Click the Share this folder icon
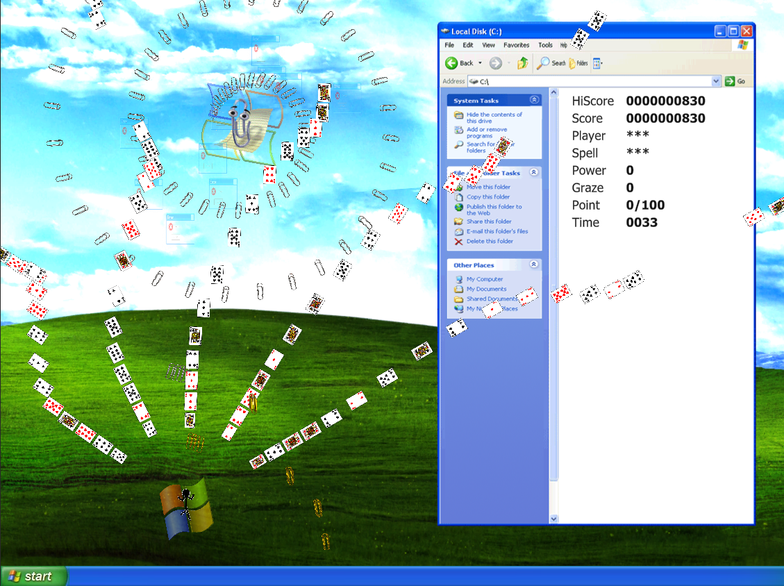The image size is (784, 586). tap(458, 221)
